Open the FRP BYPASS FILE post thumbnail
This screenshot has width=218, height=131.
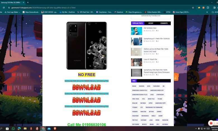tap(136, 31)
